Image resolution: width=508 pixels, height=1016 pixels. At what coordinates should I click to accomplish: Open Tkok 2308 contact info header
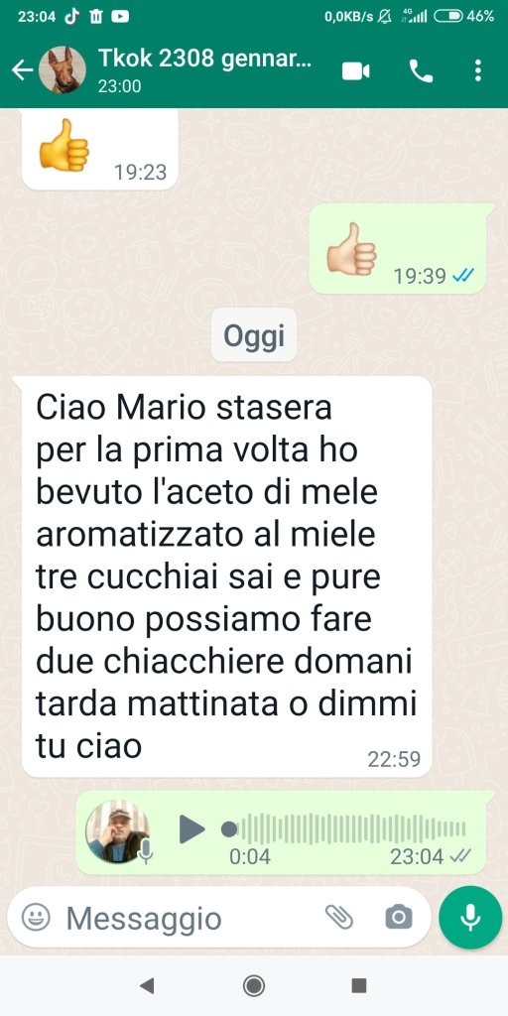point(205,70)
